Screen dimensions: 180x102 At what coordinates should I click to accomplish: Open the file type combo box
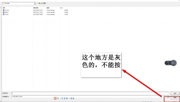tap(85, 96)
